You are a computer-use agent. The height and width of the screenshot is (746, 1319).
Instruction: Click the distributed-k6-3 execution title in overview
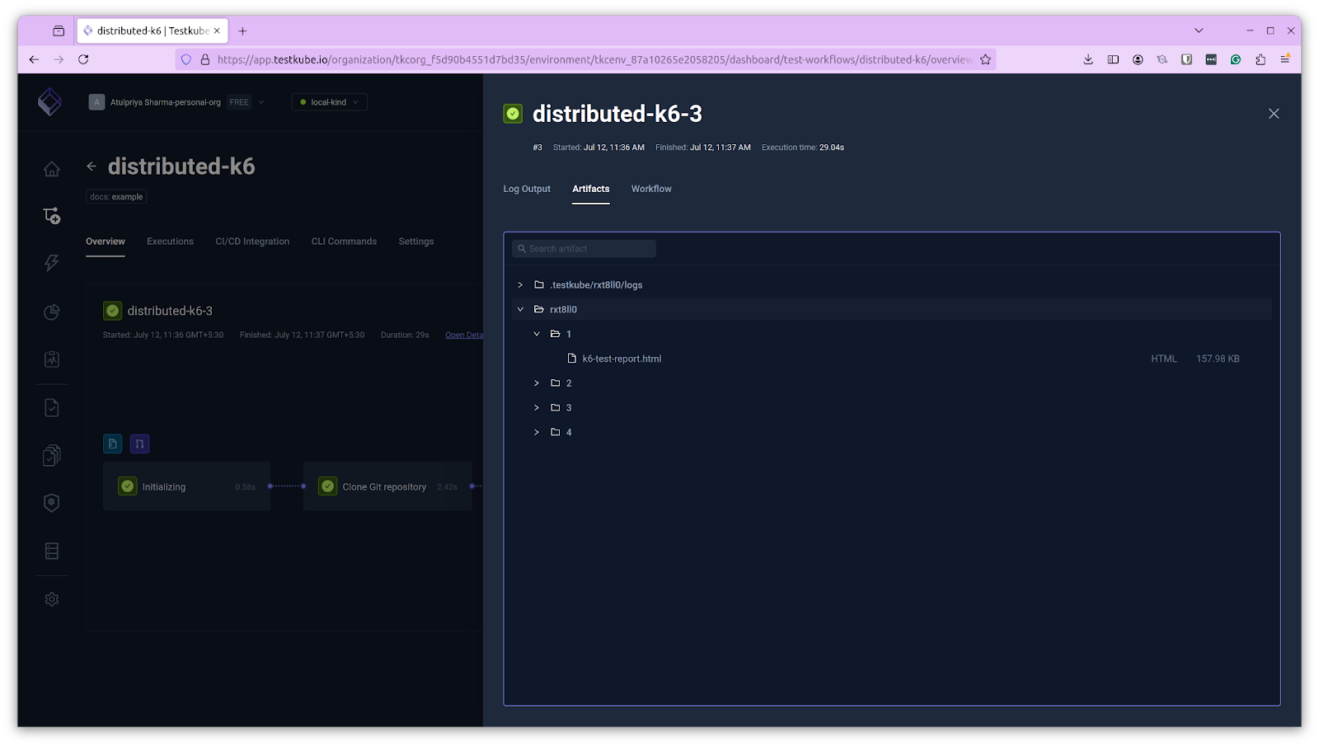click(x=170, y=311)
